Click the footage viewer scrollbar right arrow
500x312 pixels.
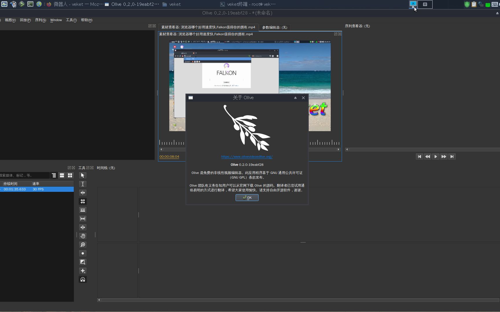[x=339, y=149]
